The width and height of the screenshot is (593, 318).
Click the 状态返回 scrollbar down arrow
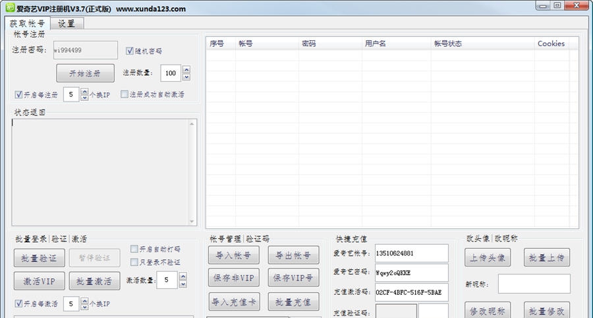[192, 222]
